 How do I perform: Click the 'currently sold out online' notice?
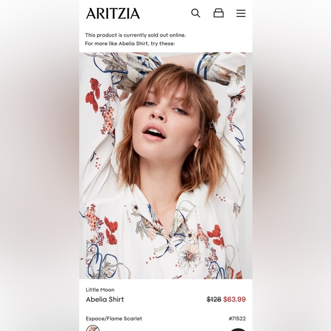tap(135, 35)
